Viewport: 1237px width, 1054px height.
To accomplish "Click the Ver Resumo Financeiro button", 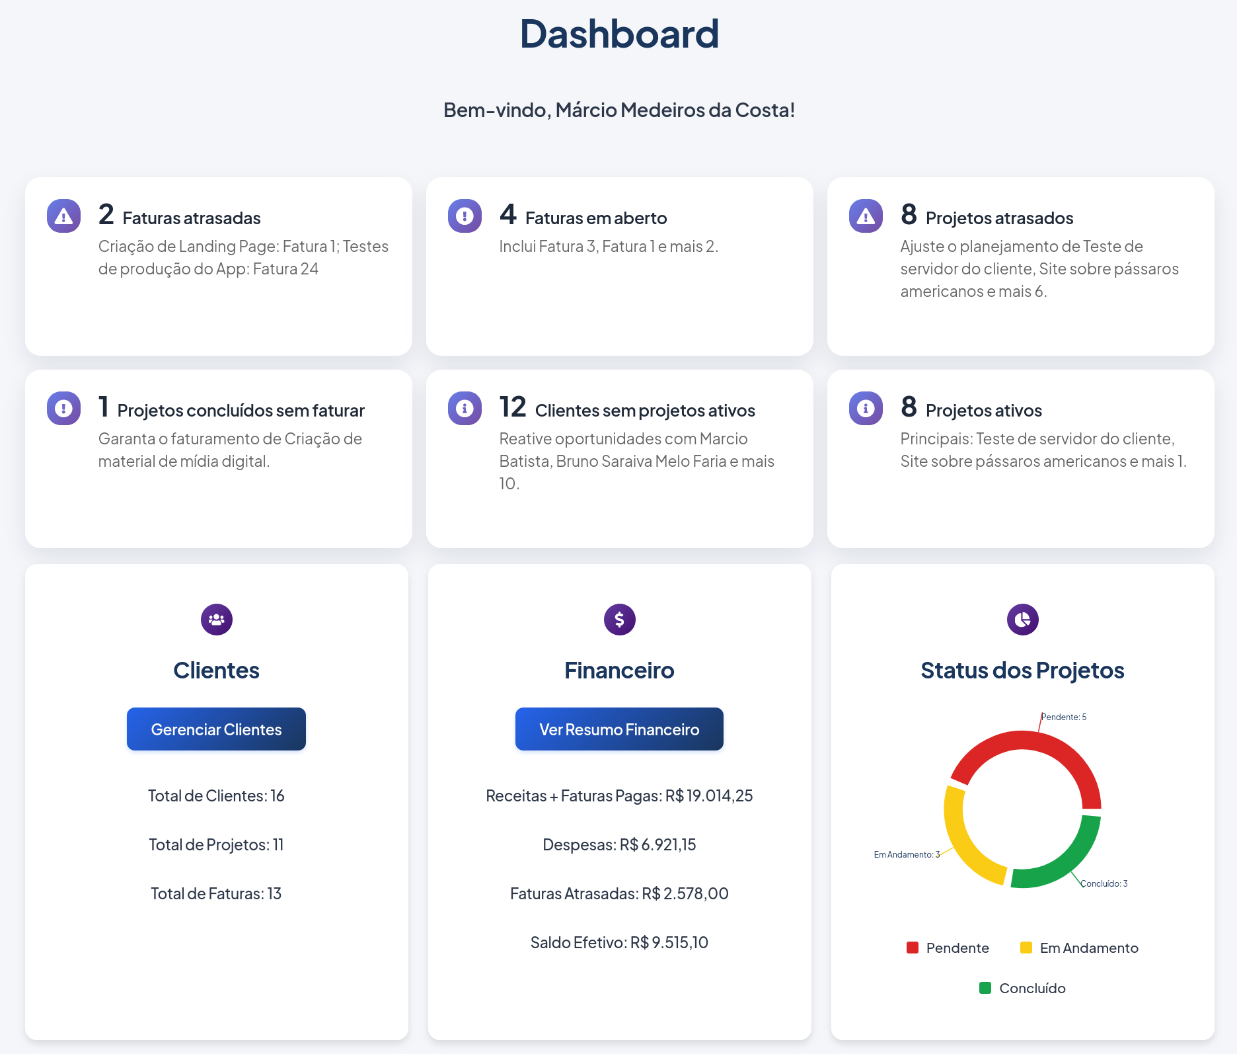I will (618, 729).
